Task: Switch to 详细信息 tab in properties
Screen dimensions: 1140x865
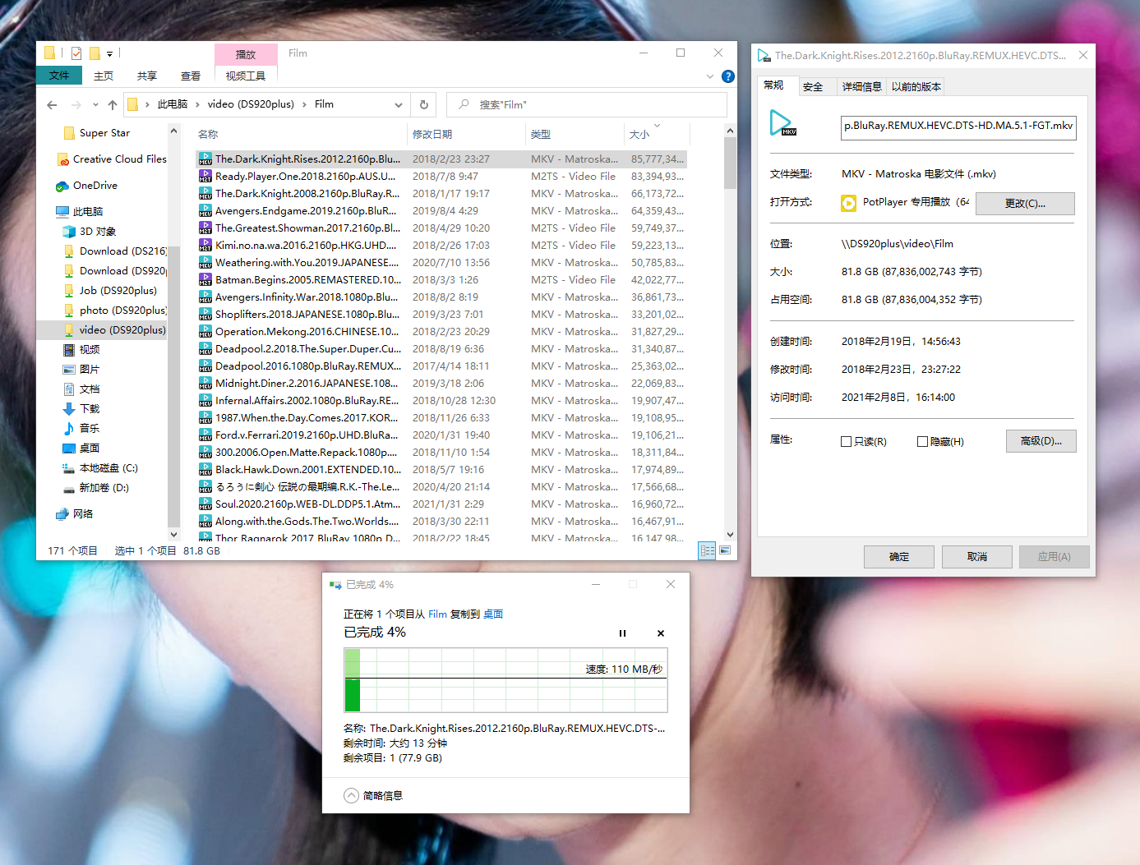Action: pyautogui.click(x=862, y=87)
